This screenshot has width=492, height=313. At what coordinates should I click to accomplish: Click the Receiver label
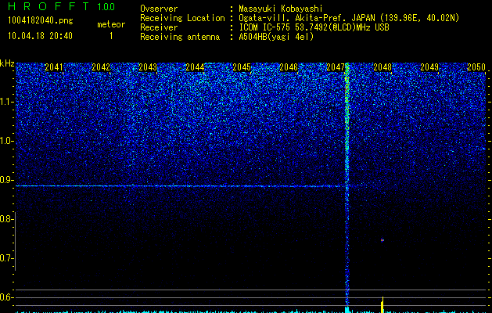(x=159, y=27)
